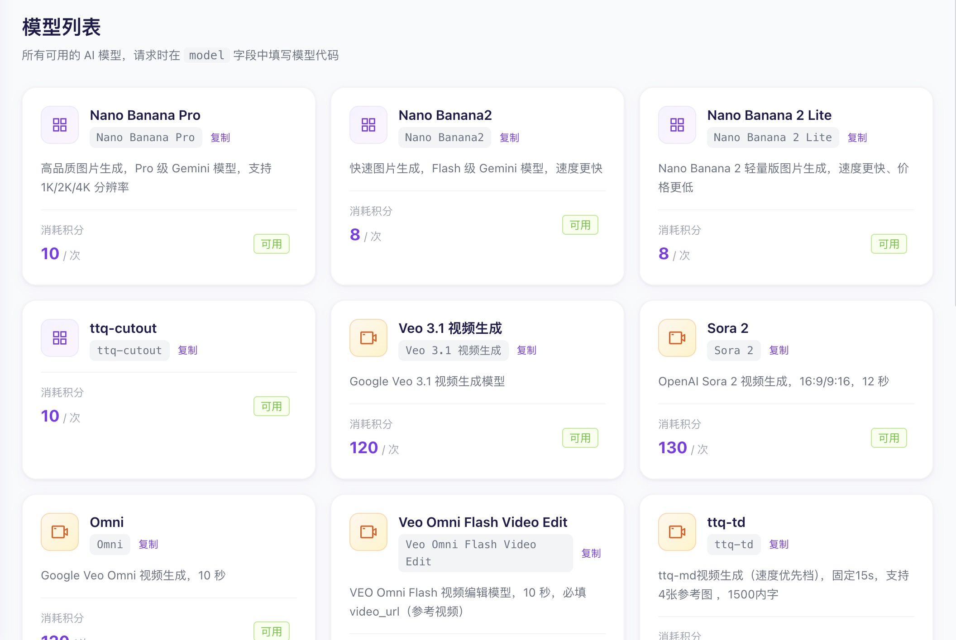956x640 pixels.
Task: Click the inline 'model' code word in subtitle
Action: [207, 55]
